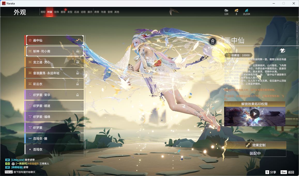299x176 pixels.
Task: Select the 织梦裳·顺遂 outfit
Action: pyautogui.click(x=54, y=106)
